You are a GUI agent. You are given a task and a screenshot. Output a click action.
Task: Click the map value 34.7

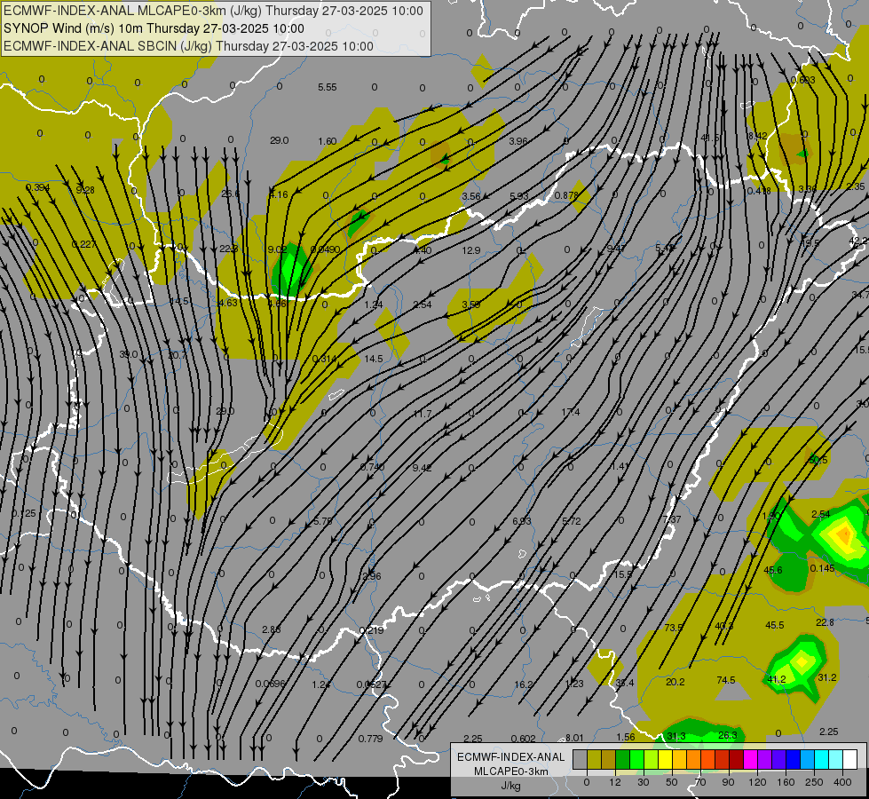point(860,295)
